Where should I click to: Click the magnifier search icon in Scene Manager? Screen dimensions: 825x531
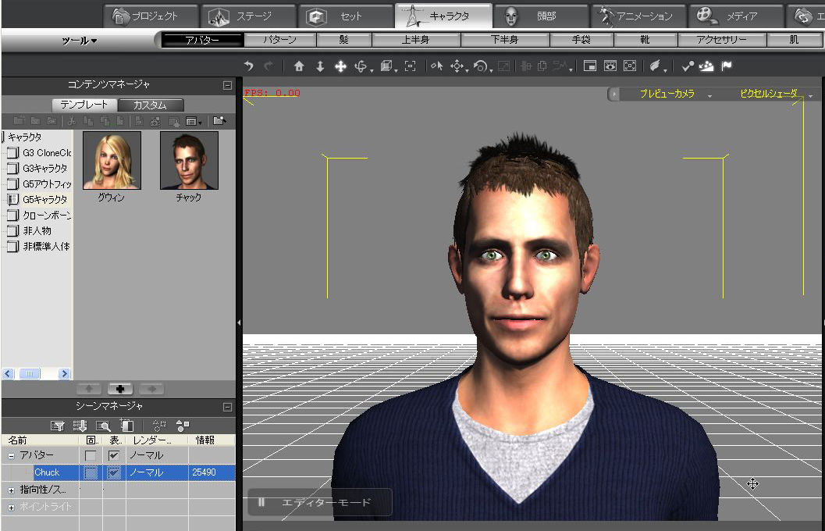pos(102,426)
